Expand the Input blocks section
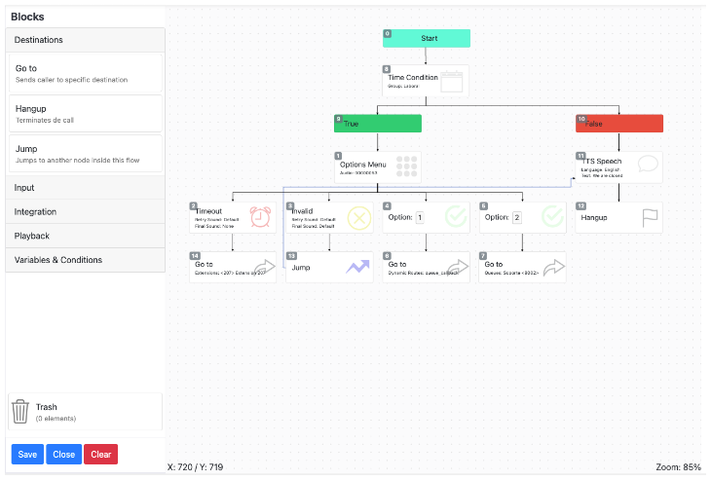The height and width of the screenshot is (480, 711). tap(86, 188)
